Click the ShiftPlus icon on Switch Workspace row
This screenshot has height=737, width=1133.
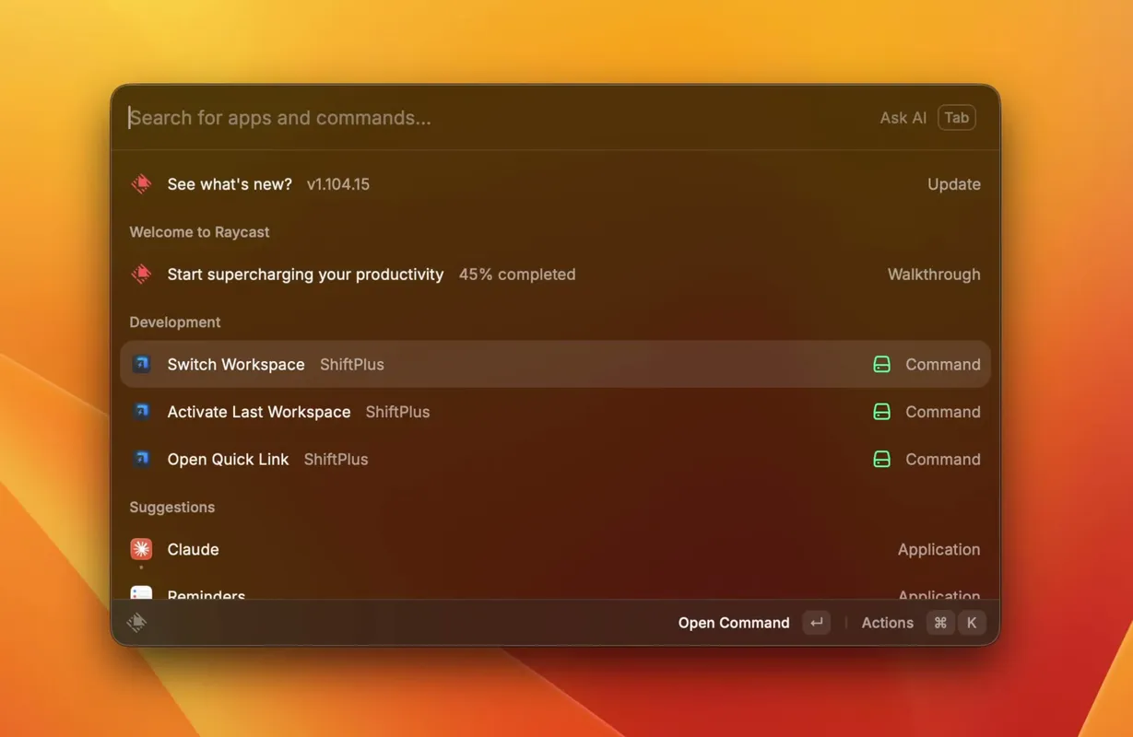(141, 364)
